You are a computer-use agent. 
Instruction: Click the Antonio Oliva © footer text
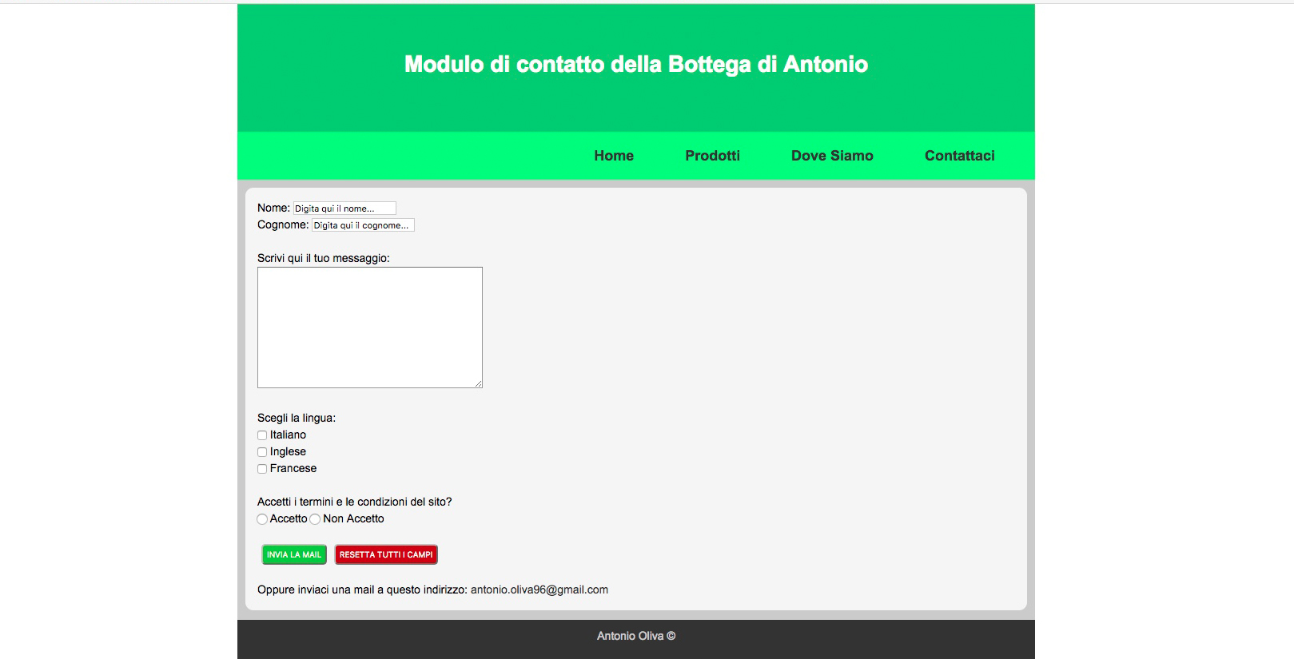pos(635,636)
